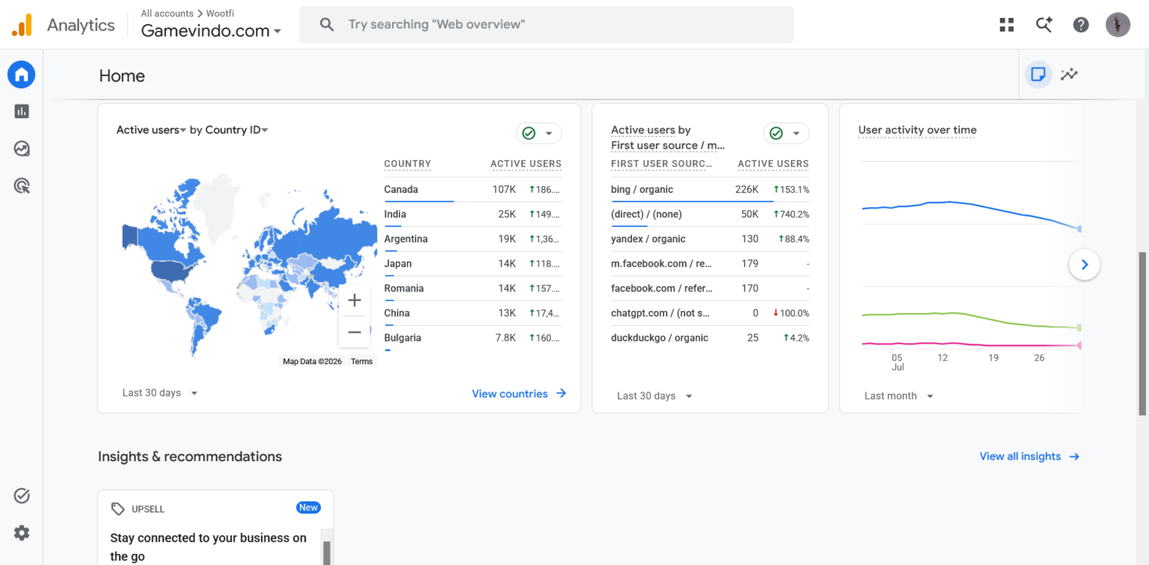Click View countries link

[x=519, y=394]
